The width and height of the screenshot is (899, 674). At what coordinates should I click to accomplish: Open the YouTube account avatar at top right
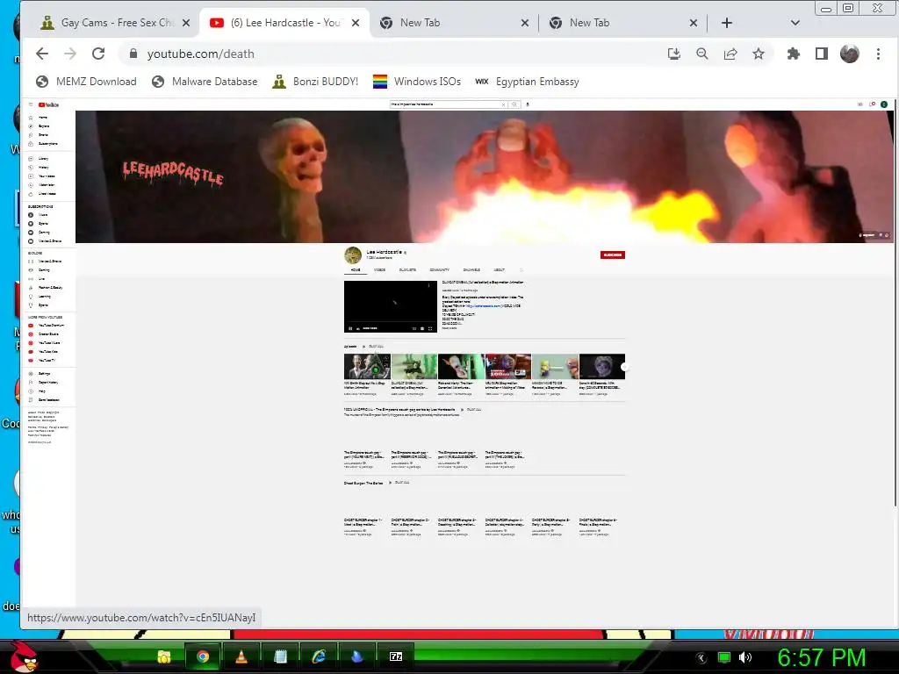tap(884, 104)
